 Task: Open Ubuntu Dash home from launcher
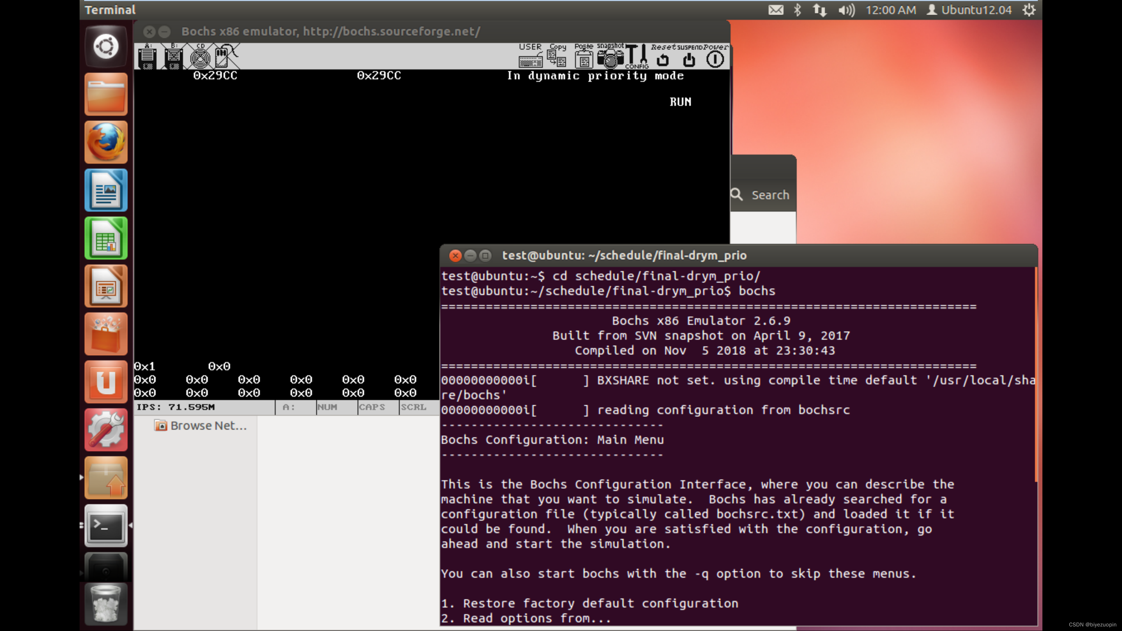[x=106, y=46]
